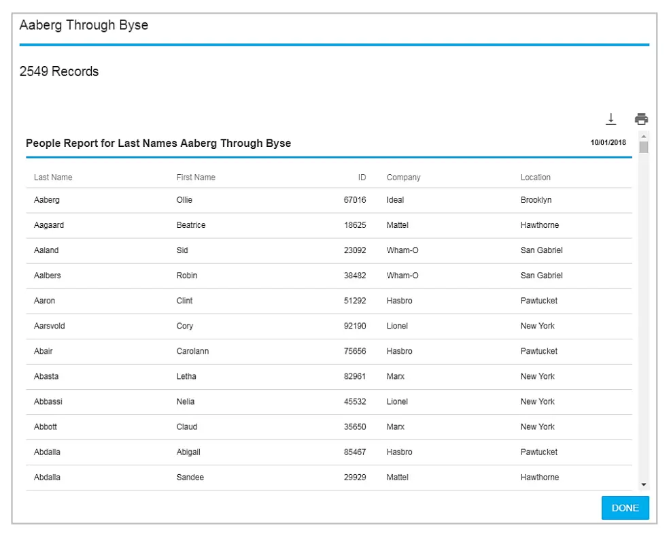671x534 pixels.
Task: Click the print report icon
Action: click(x=641, y=119)
